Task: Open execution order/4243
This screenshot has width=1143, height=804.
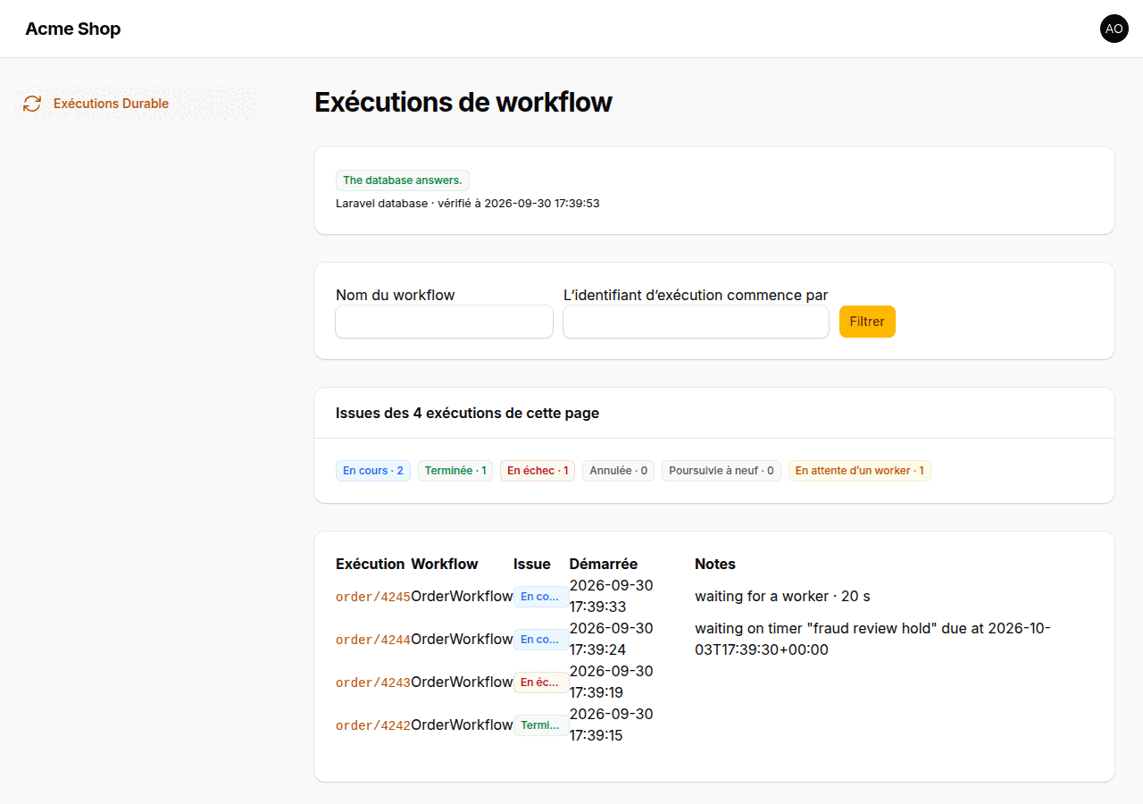Action: [373, 683]
